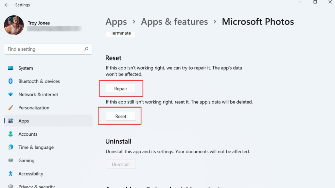This screenshot has height=188, width=335.
Task: Open Troy Jones profile avatar
Action: (x=14, y=25)
